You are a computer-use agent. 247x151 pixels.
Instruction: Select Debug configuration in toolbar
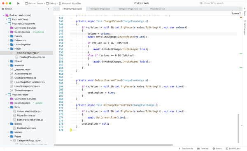(x=51, y=3)
